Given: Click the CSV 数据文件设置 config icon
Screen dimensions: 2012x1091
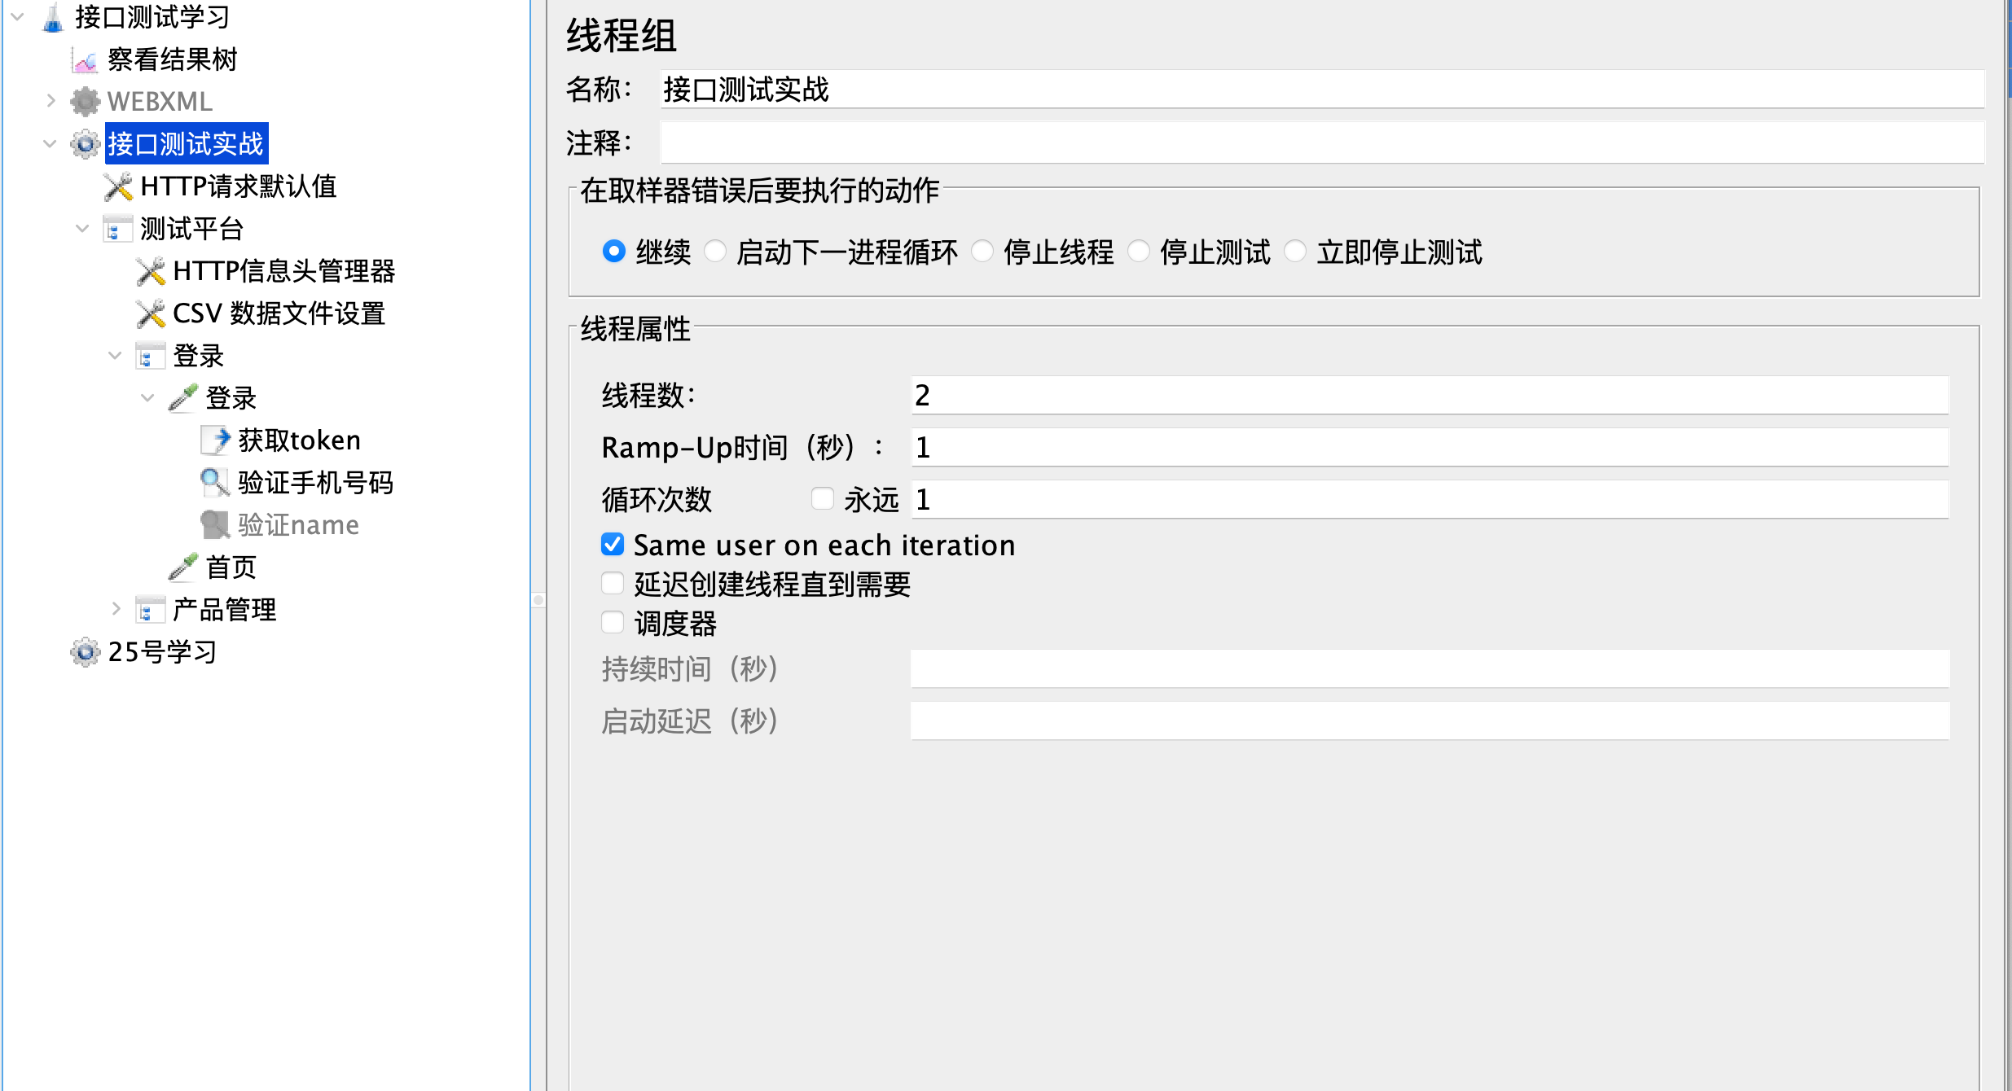Looking at the screenshot, I should click(151, 313).
